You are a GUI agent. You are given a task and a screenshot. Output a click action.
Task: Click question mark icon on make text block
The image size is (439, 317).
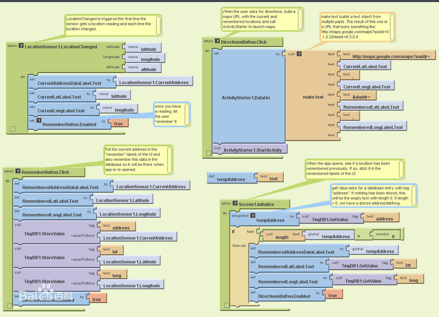[x=299, y=53]
